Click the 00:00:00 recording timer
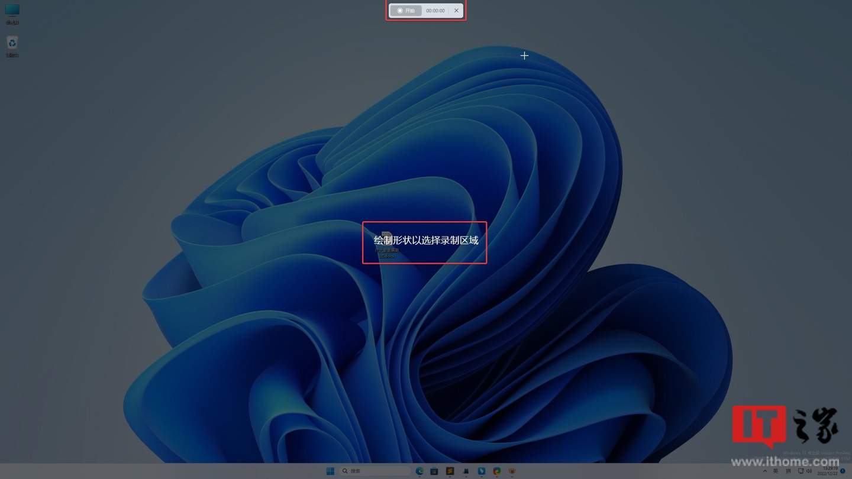The height and width of the screenshot is (479, 852). [435, 11]
